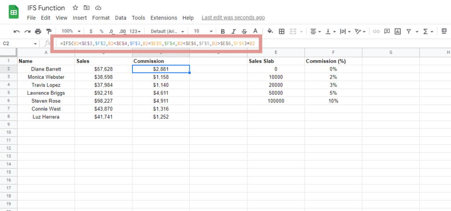This screenshot has width=451, height=211.
Task: Select the Luz Herrera name cell
Action: click(x=46, y=117)
